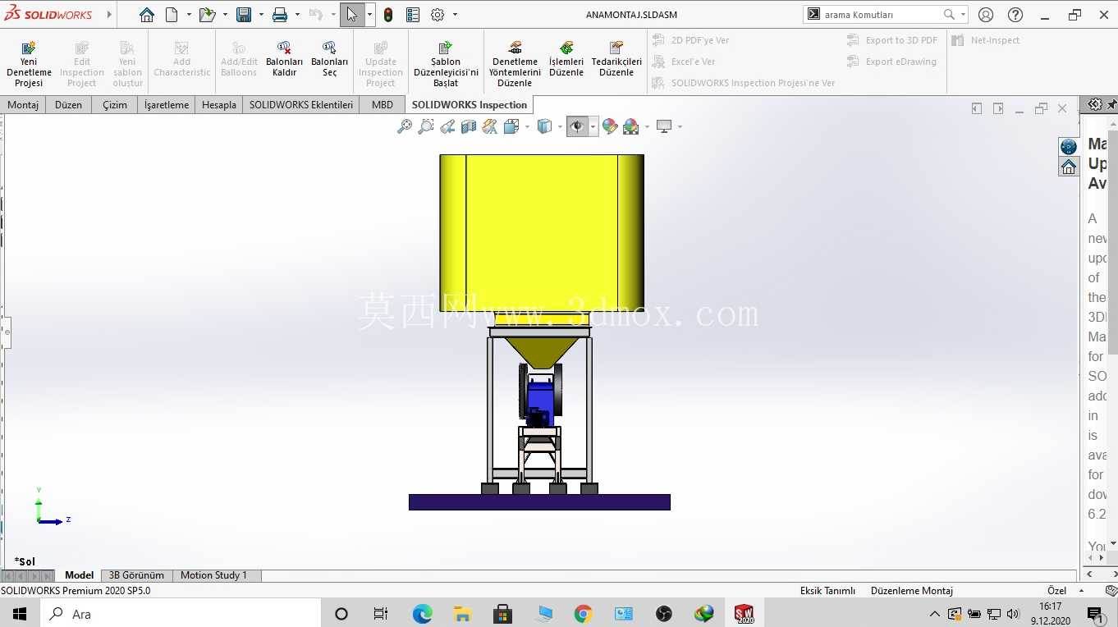Open the SOLIDWORKS Eklentileri tab

click(301, 105)
